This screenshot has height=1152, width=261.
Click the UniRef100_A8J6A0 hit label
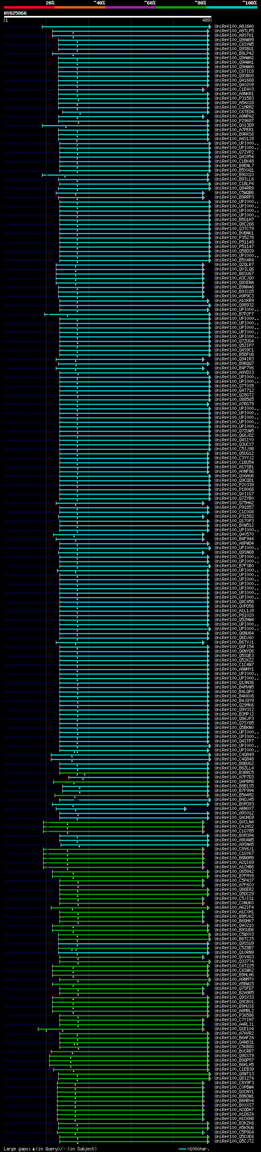point(234,27)
